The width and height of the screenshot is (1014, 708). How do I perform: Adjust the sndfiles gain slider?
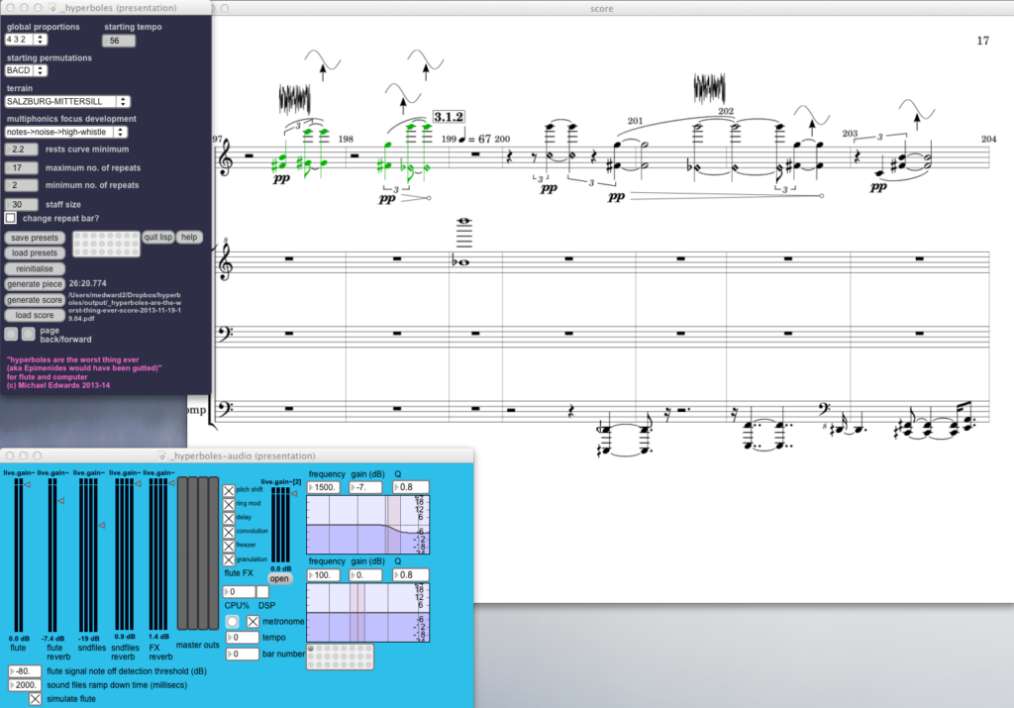(90, 555)
